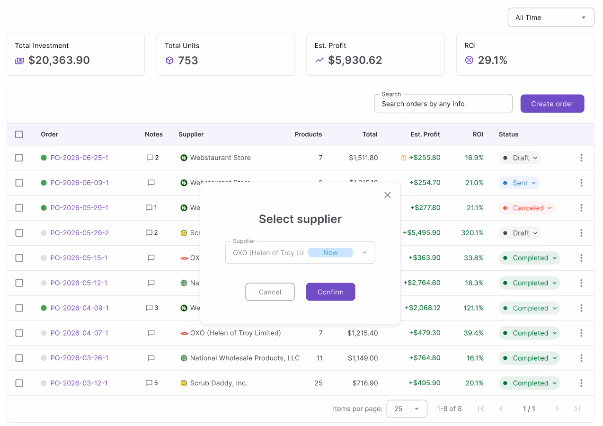This screenshot has height=426, width=603.
Task: Close the Select supplier dialog
Action: [x=388, y=195]
